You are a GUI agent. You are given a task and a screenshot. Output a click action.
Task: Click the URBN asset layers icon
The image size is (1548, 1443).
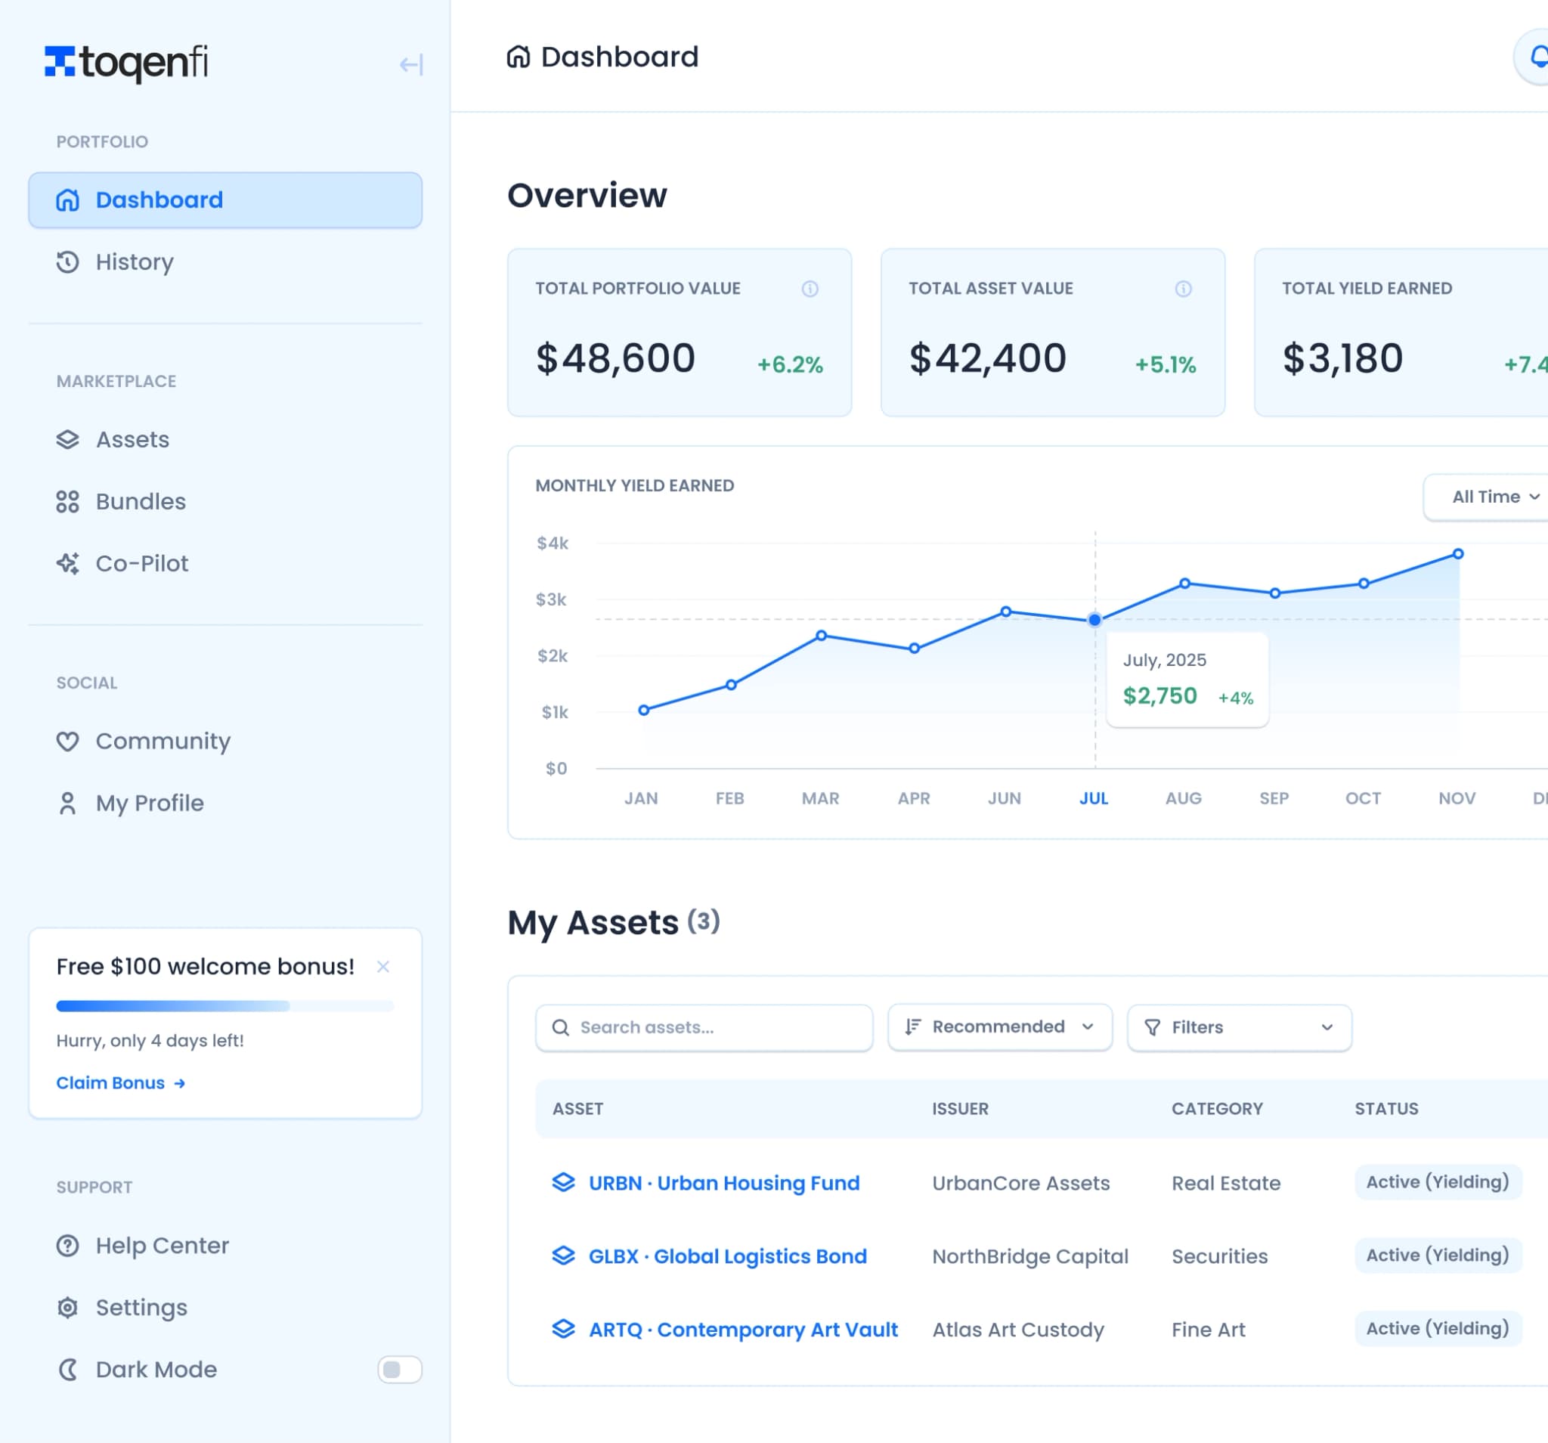point(563,1182)
